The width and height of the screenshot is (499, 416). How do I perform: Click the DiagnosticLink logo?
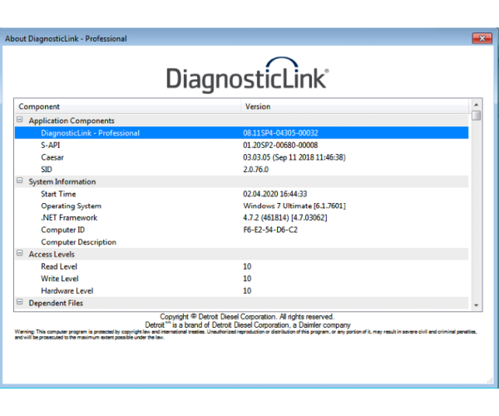[248, 75]
